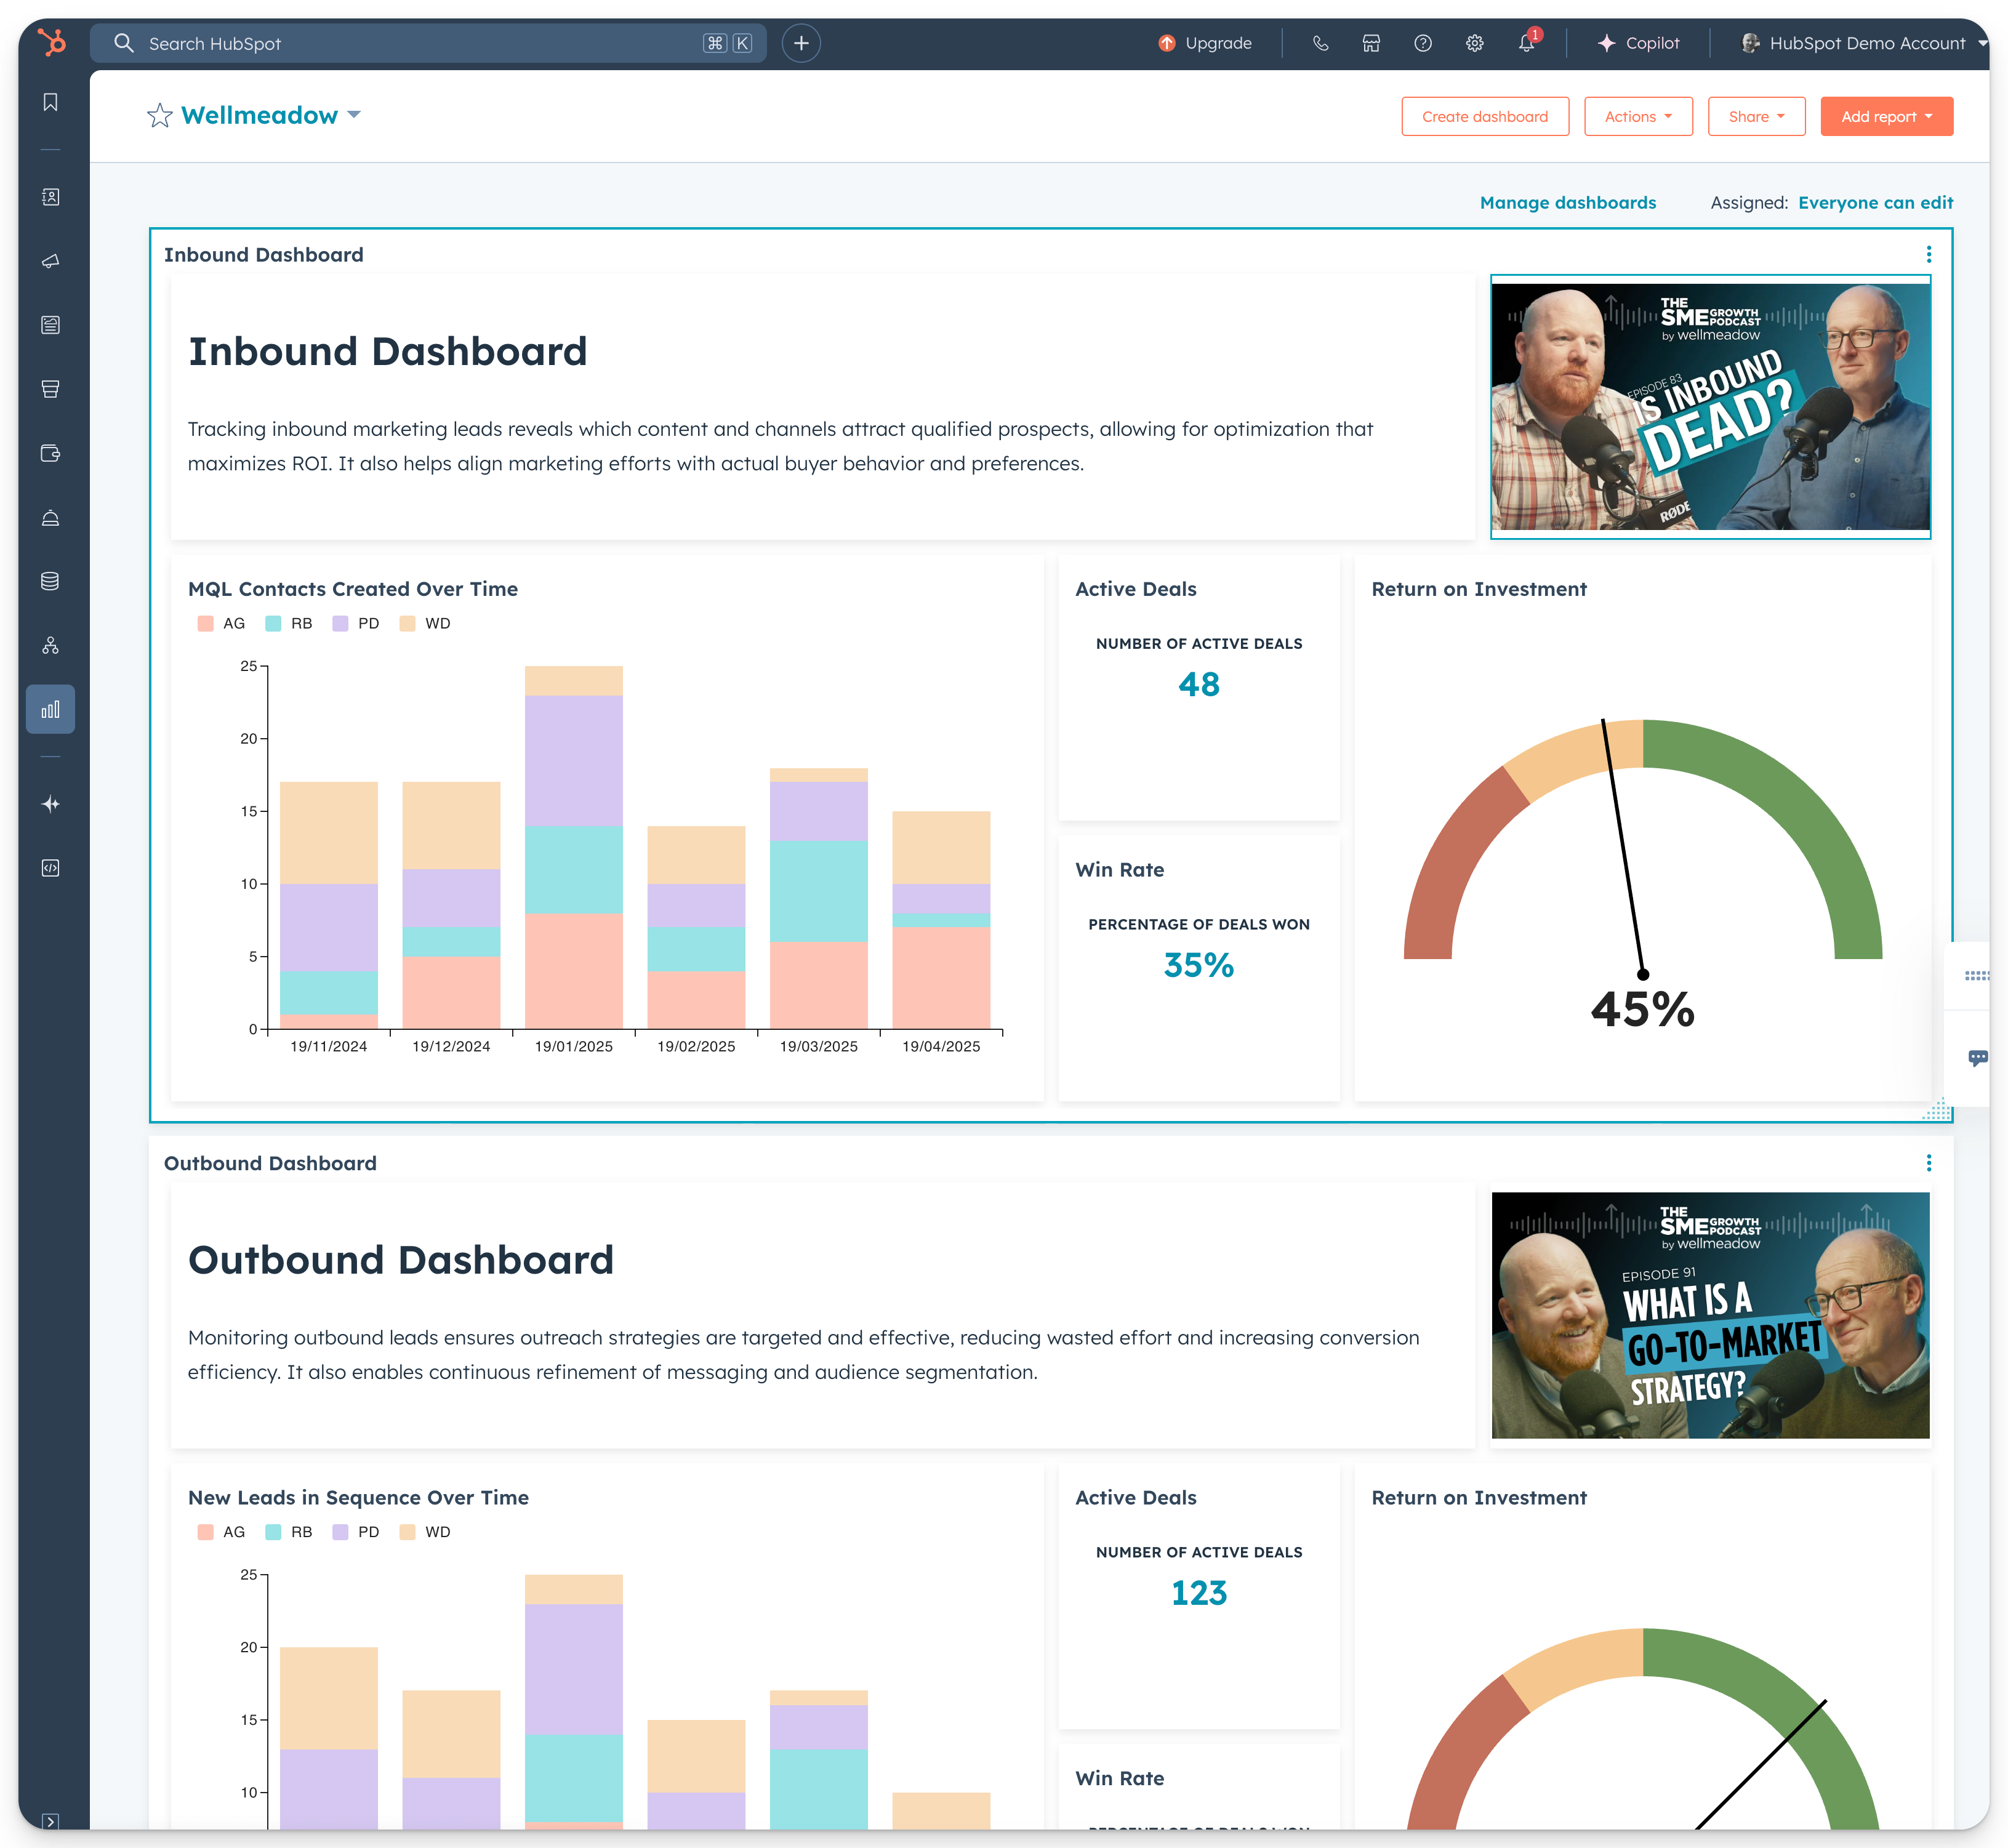Toggle AG legend in New Leads chart
The width and height of the screenshot is (2008, 1848).
(x=222, y=1532)
